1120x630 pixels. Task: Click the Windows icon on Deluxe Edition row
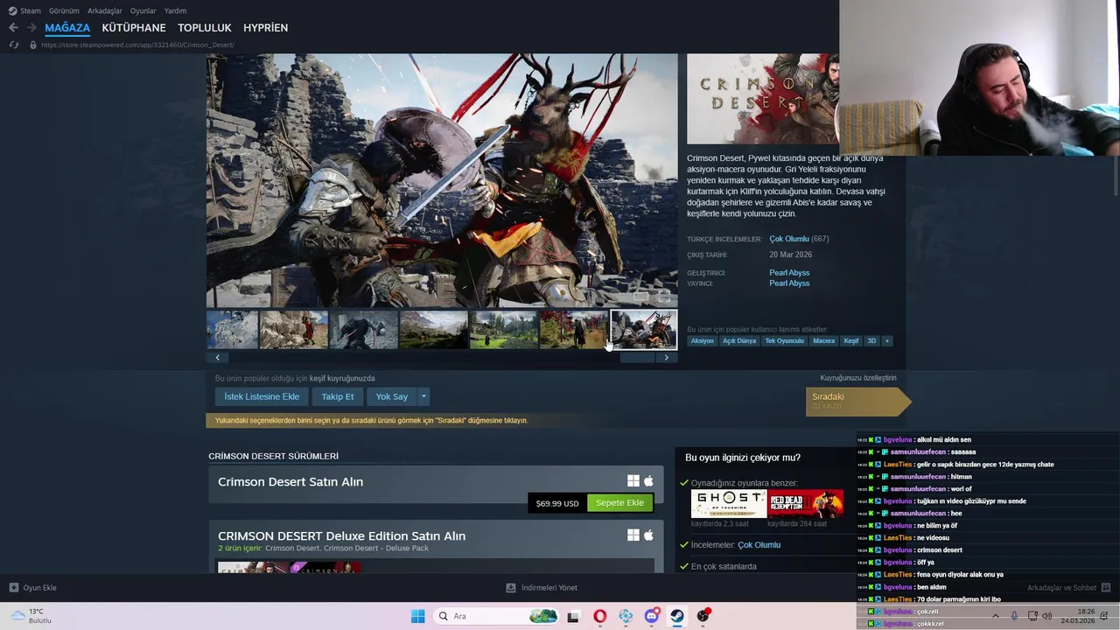point(633,535)
